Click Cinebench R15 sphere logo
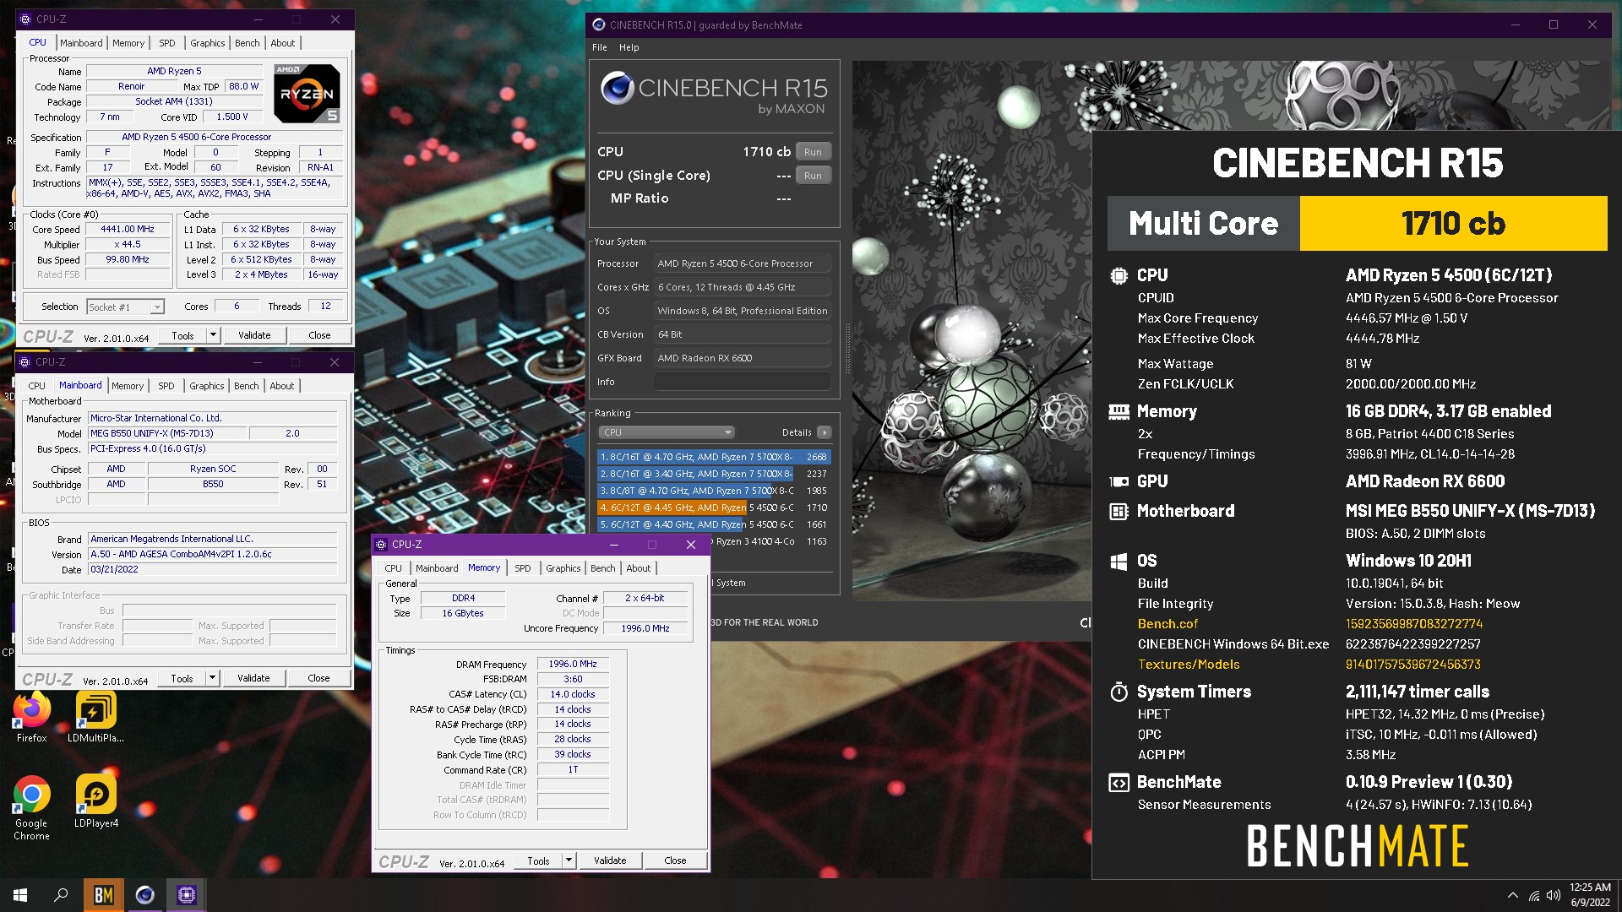 [x=618, y=88]
